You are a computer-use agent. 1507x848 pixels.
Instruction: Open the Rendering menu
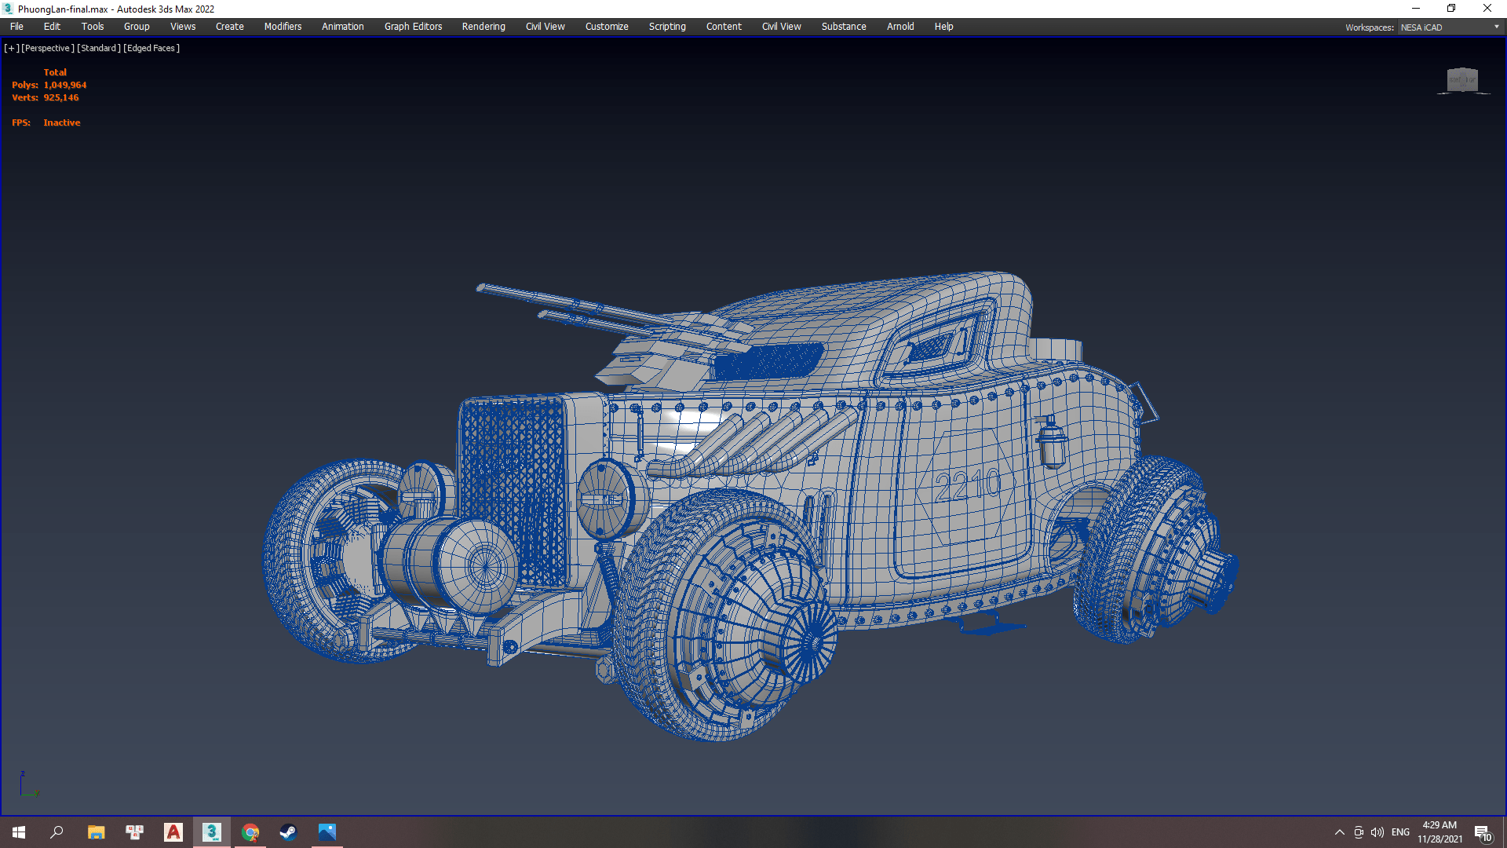483,27
